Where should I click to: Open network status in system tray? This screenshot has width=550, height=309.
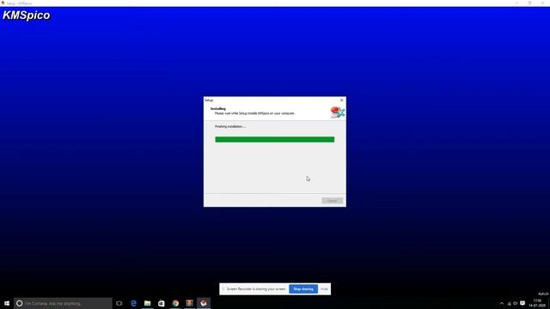point(509,304)
